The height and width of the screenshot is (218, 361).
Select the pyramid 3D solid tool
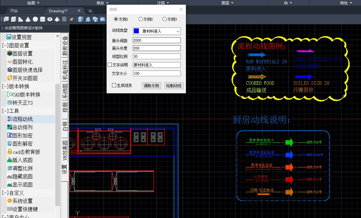[57, 19]
